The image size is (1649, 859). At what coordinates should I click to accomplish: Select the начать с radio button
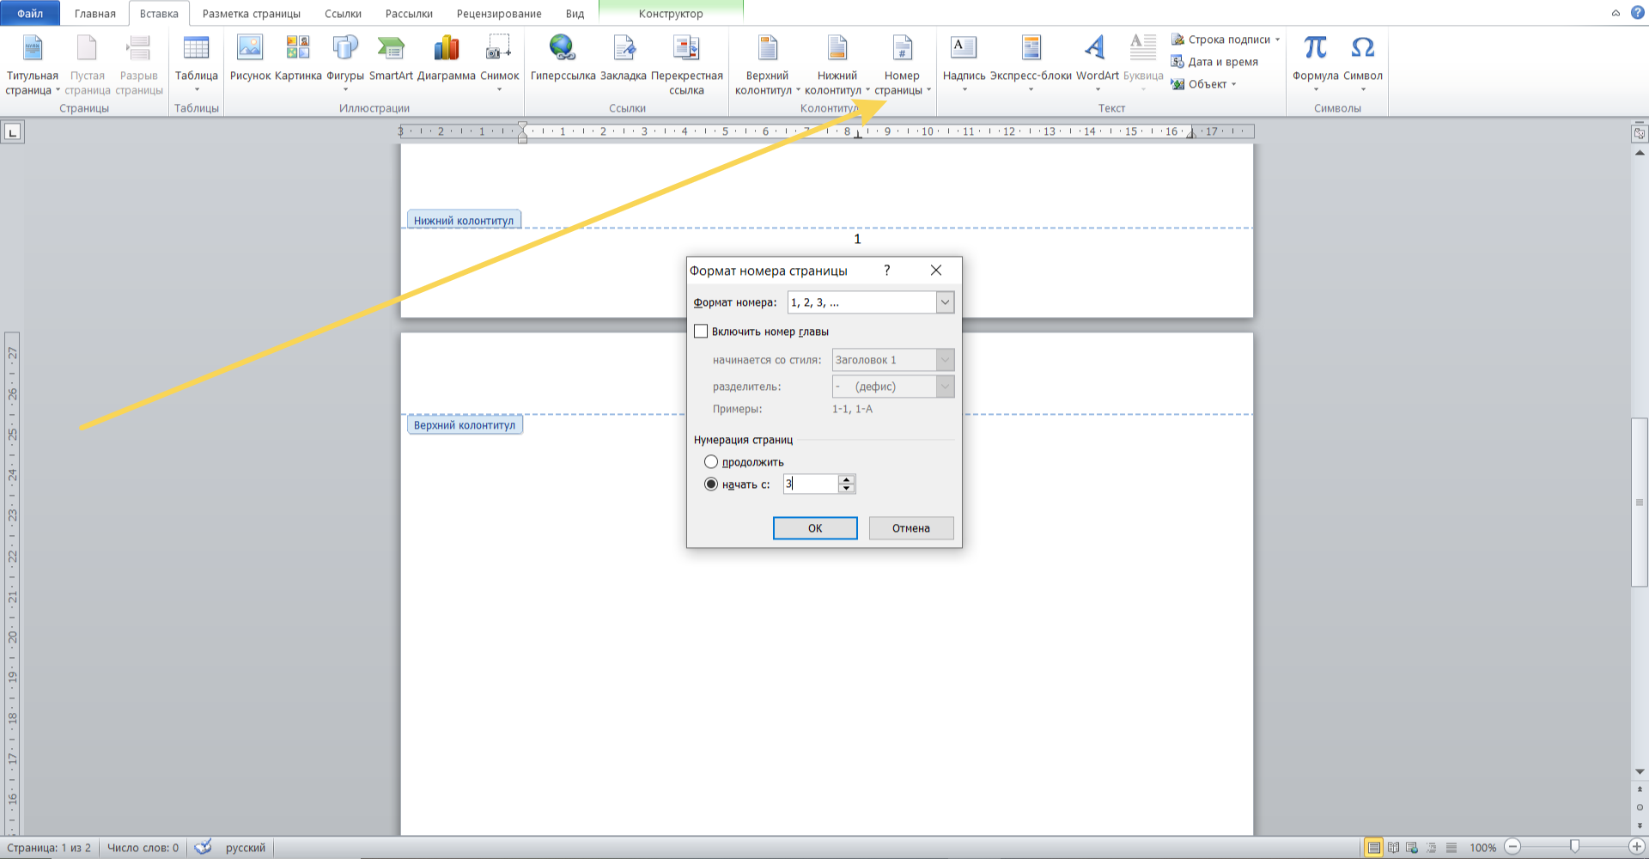[711, 484]
